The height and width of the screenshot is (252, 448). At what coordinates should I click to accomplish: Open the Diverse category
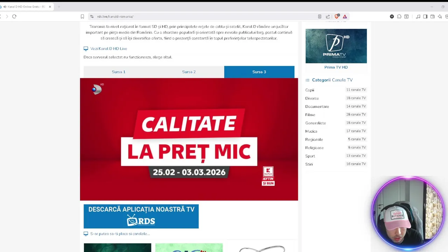pyautogui.click(x=312, y=98)
